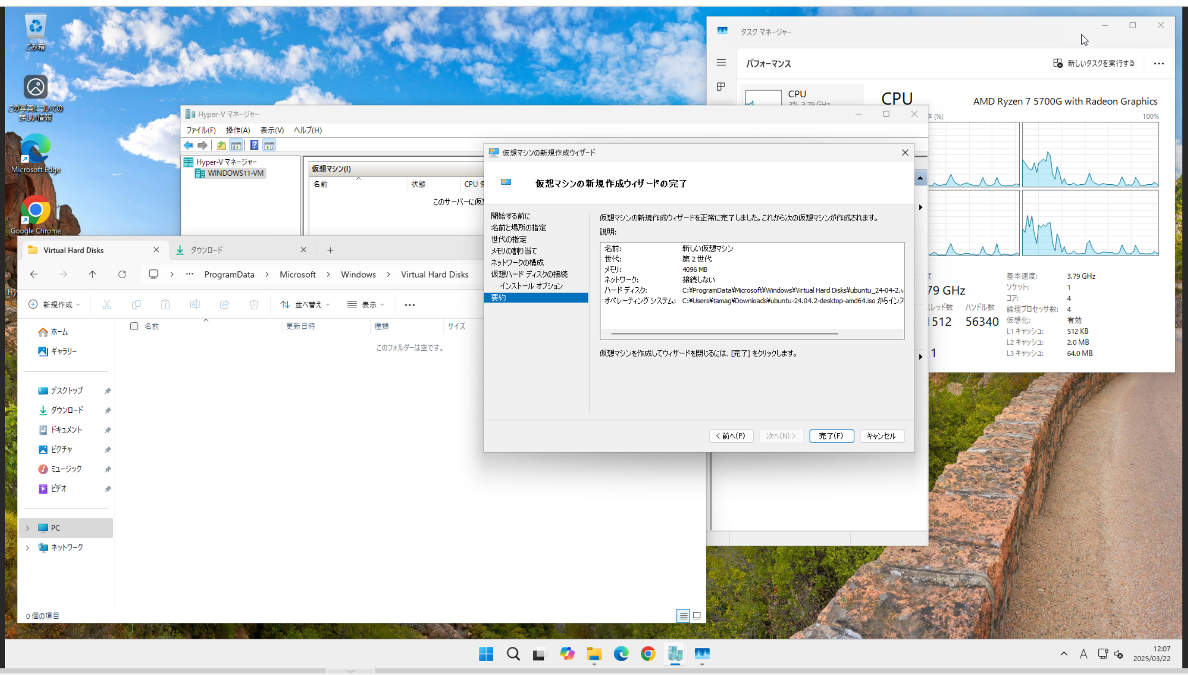
Task: Click the blue help icon in Hyper-V toolbar
Action: (254, 145)
